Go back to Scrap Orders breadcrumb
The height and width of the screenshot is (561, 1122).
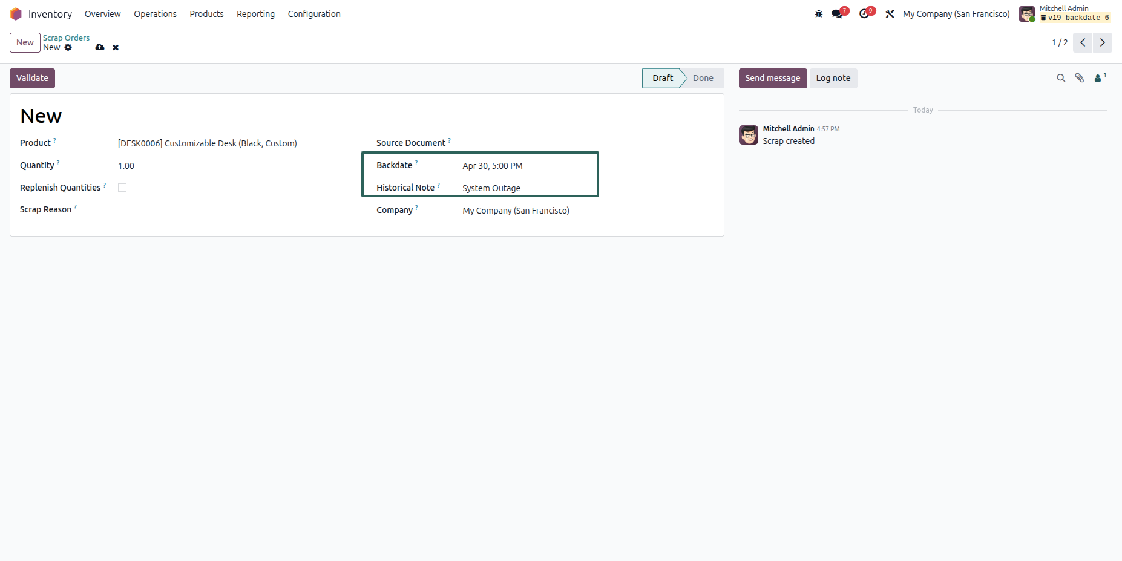(x=66, y=38)
